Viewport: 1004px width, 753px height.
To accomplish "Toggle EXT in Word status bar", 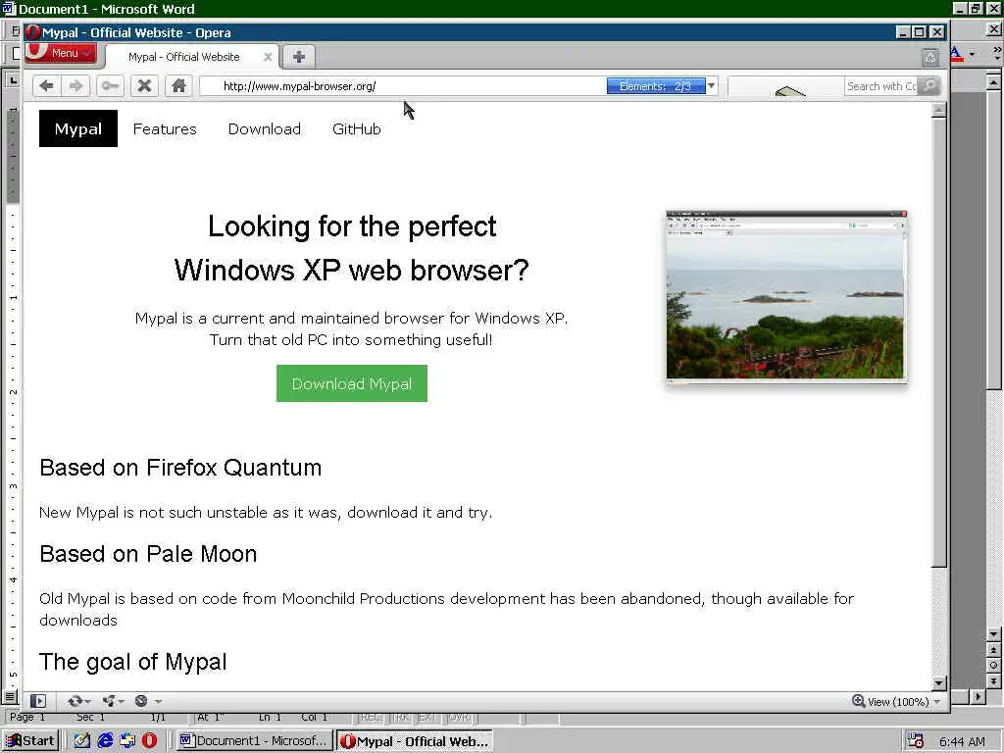I will tap(427, 718).
